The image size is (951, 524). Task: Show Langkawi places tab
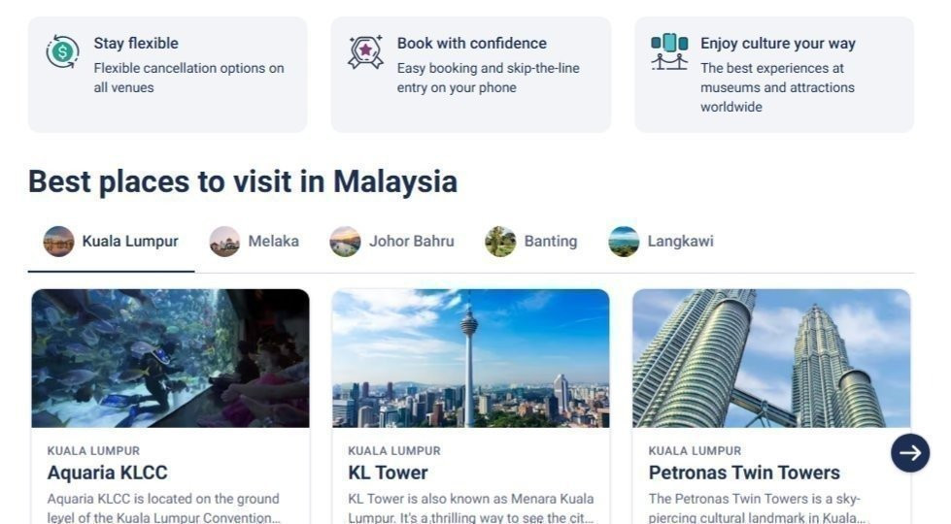click(x=662, y=241)
